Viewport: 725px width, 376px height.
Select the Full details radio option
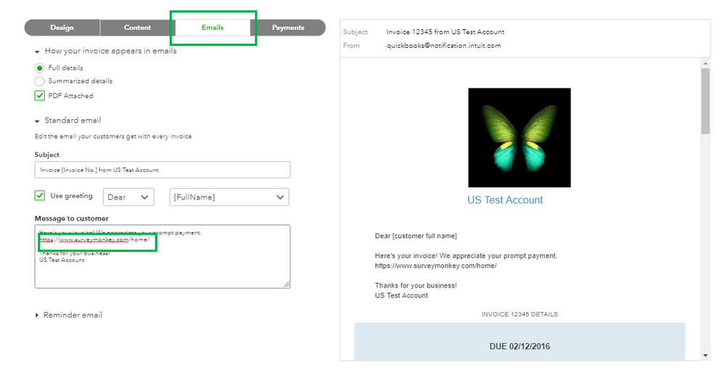(x=40, y=68)
